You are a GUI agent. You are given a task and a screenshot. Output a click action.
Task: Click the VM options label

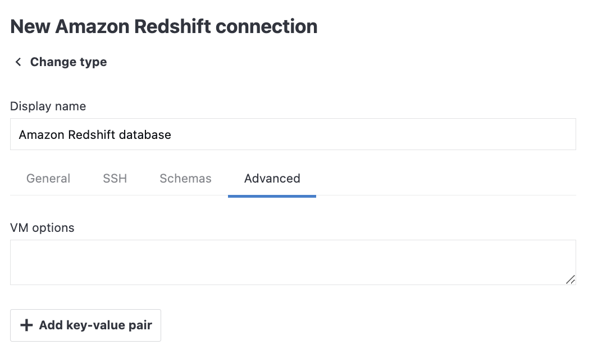[x=42, y=228]
